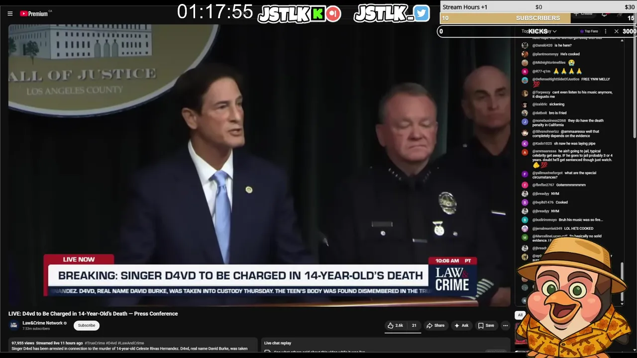This screenshot has height=358, width=637.
Task: Click the #D4vd hashtag
Action: click(x=110, y=343)
